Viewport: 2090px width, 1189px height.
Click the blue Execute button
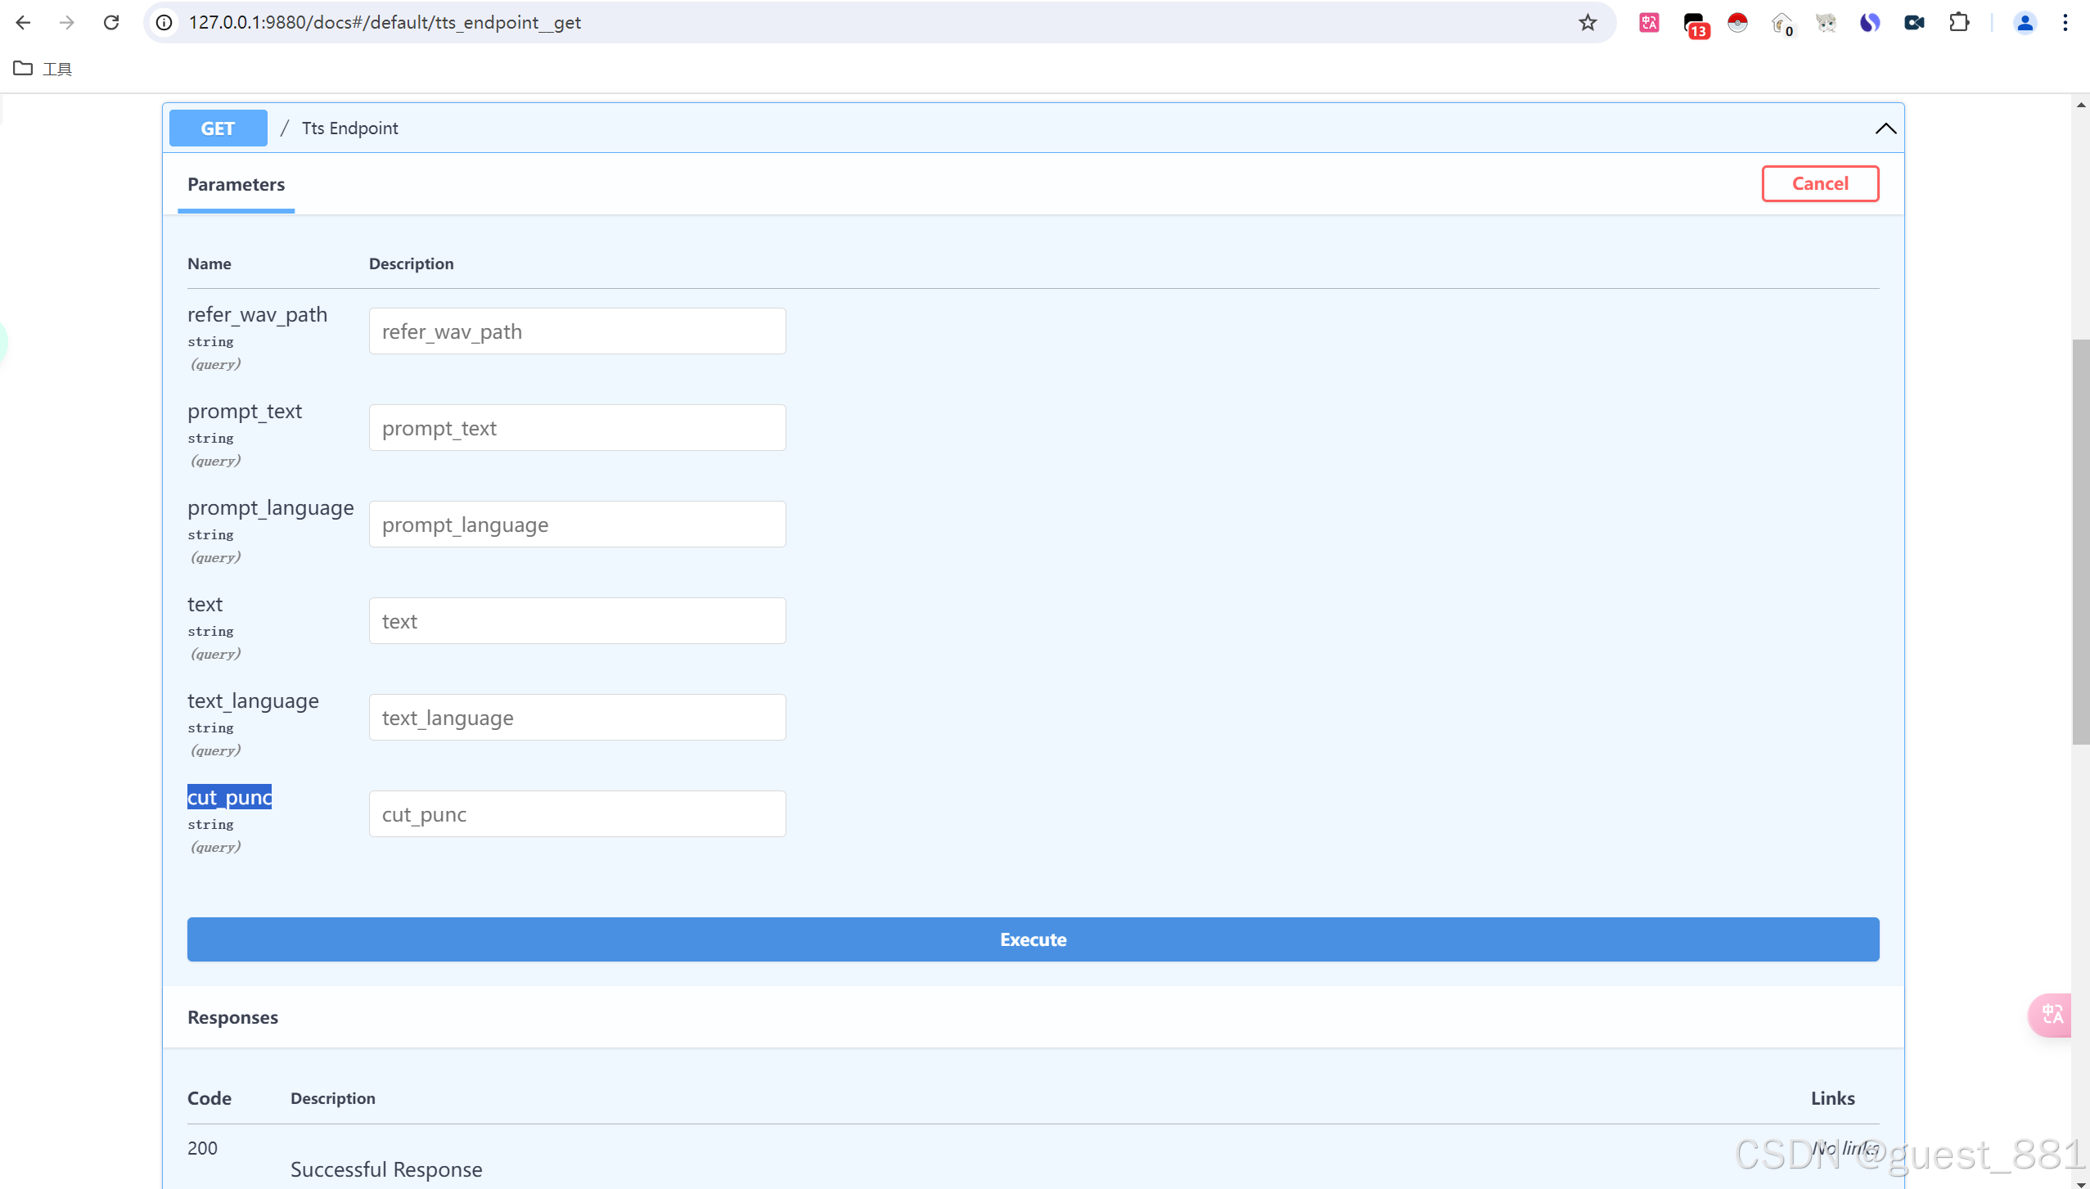tap(1033, 939)
